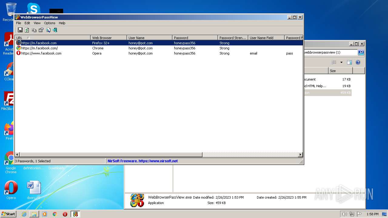
Task: Open the View menu
Action: (x=37, y=23)
